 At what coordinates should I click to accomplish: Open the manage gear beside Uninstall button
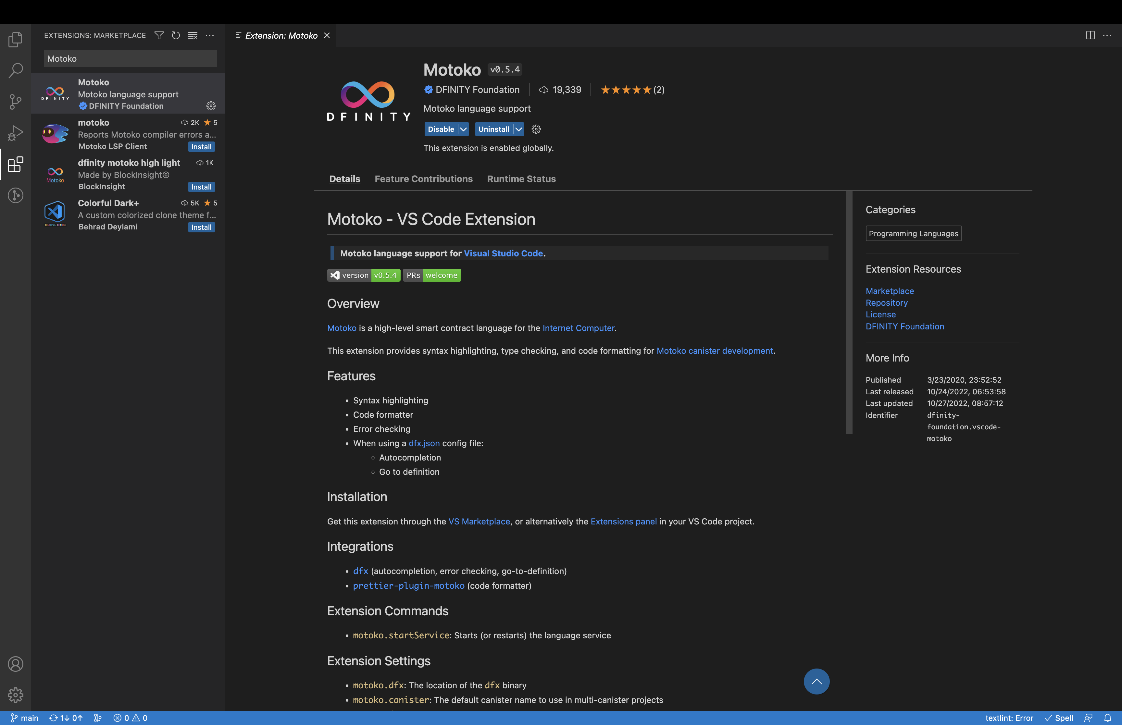coord(536,129)
